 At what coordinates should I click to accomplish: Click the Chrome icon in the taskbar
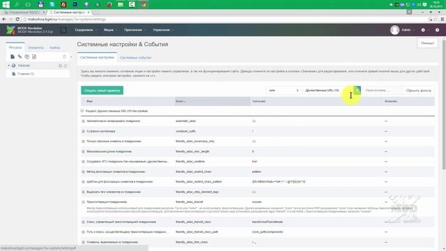(144, 5)
